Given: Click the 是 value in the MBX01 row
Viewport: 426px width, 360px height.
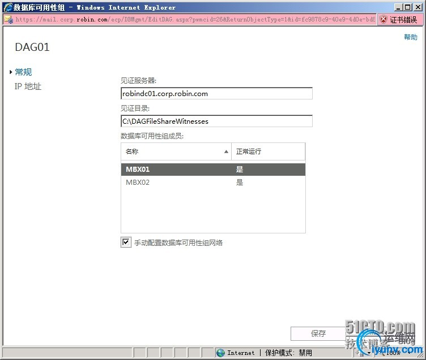Looking at the screenshot, I should coord(240,170).
